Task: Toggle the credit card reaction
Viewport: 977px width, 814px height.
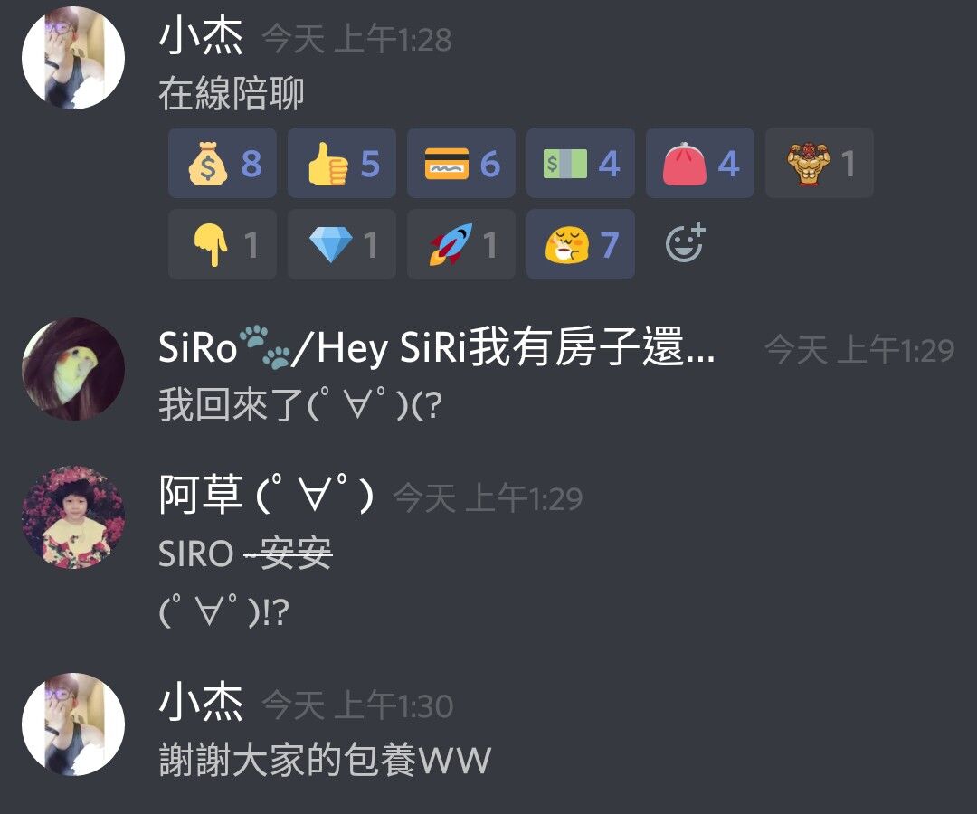Action: click(461, 163)
